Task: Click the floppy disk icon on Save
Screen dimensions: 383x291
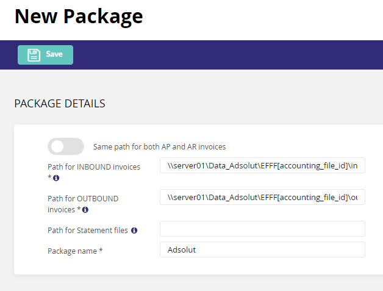Action: (34, 55)
